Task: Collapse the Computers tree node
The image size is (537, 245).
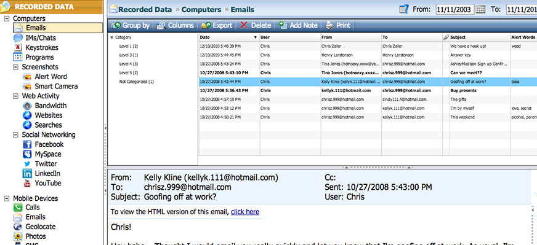Action: tap(6, 18)
